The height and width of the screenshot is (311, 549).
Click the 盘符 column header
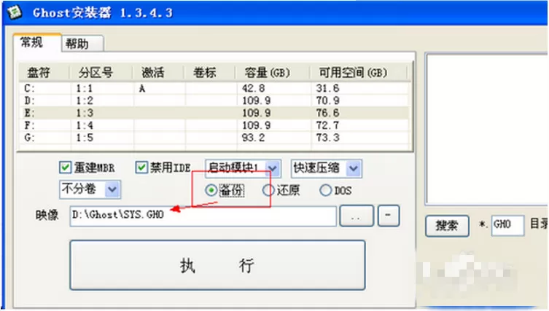tap(44, 73)
